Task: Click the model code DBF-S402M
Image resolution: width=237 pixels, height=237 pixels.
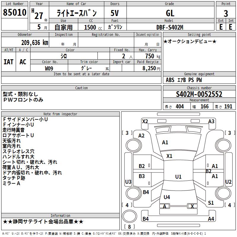Action: (170, 27)
